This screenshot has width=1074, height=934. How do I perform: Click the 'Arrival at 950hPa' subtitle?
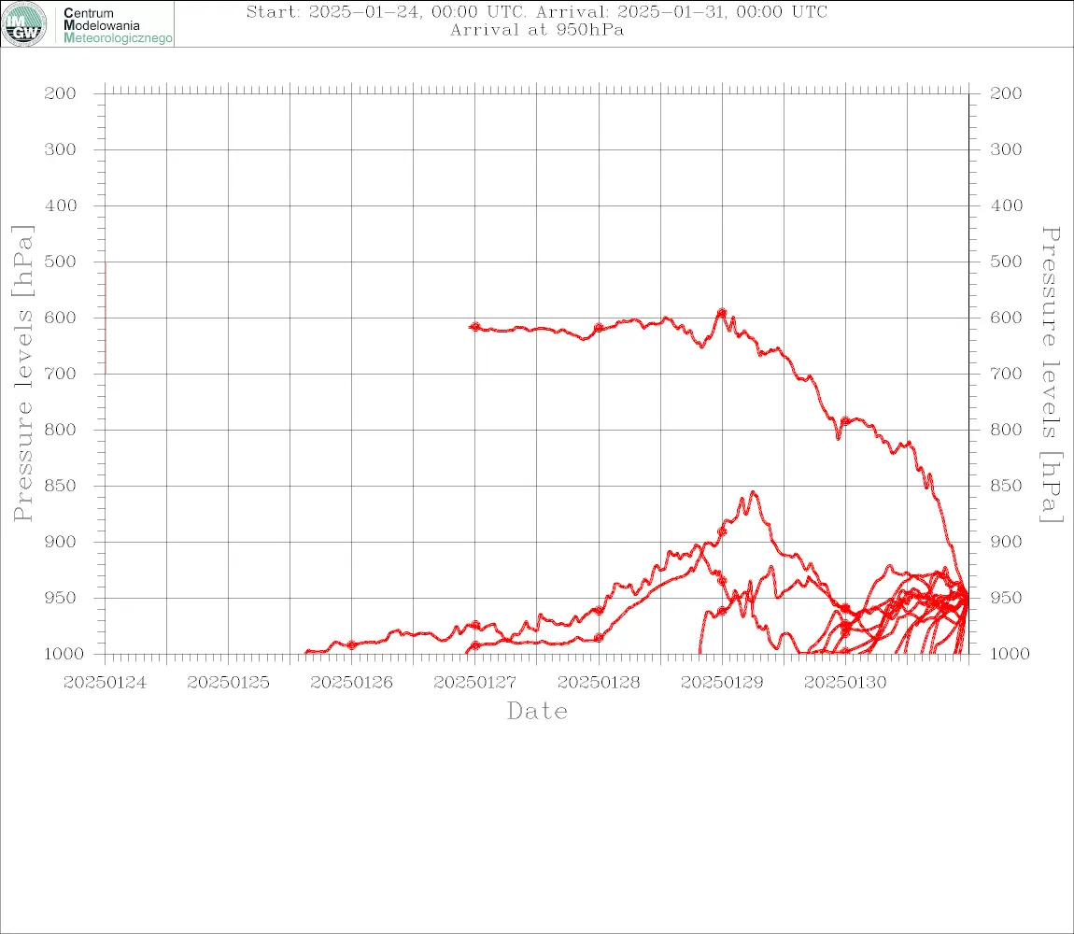point(537,30)
